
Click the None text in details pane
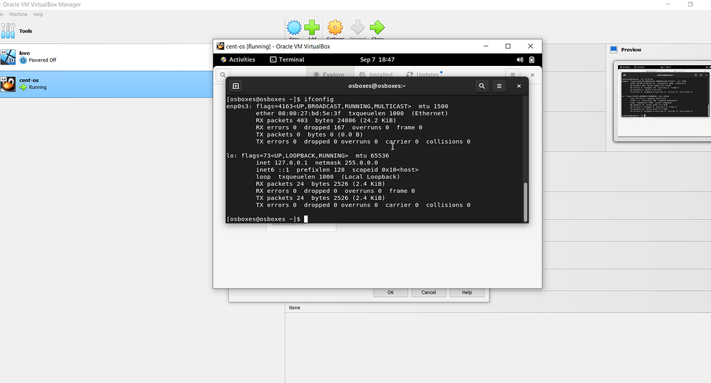(294, 308)
